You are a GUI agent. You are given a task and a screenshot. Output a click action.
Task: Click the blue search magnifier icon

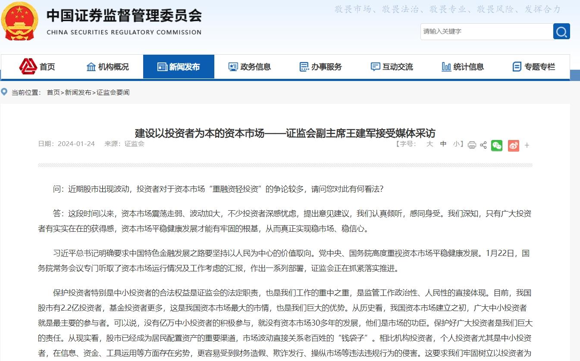pyautogui.click(x=561, y=31)
